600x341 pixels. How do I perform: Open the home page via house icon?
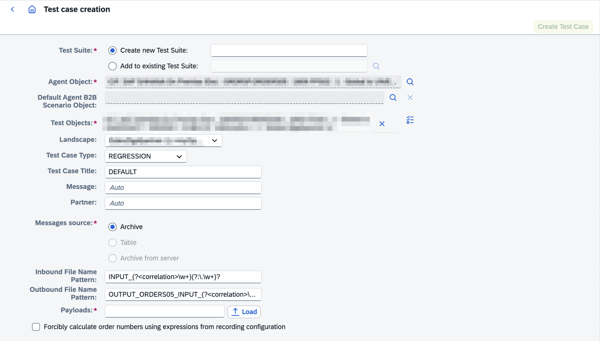32,9
